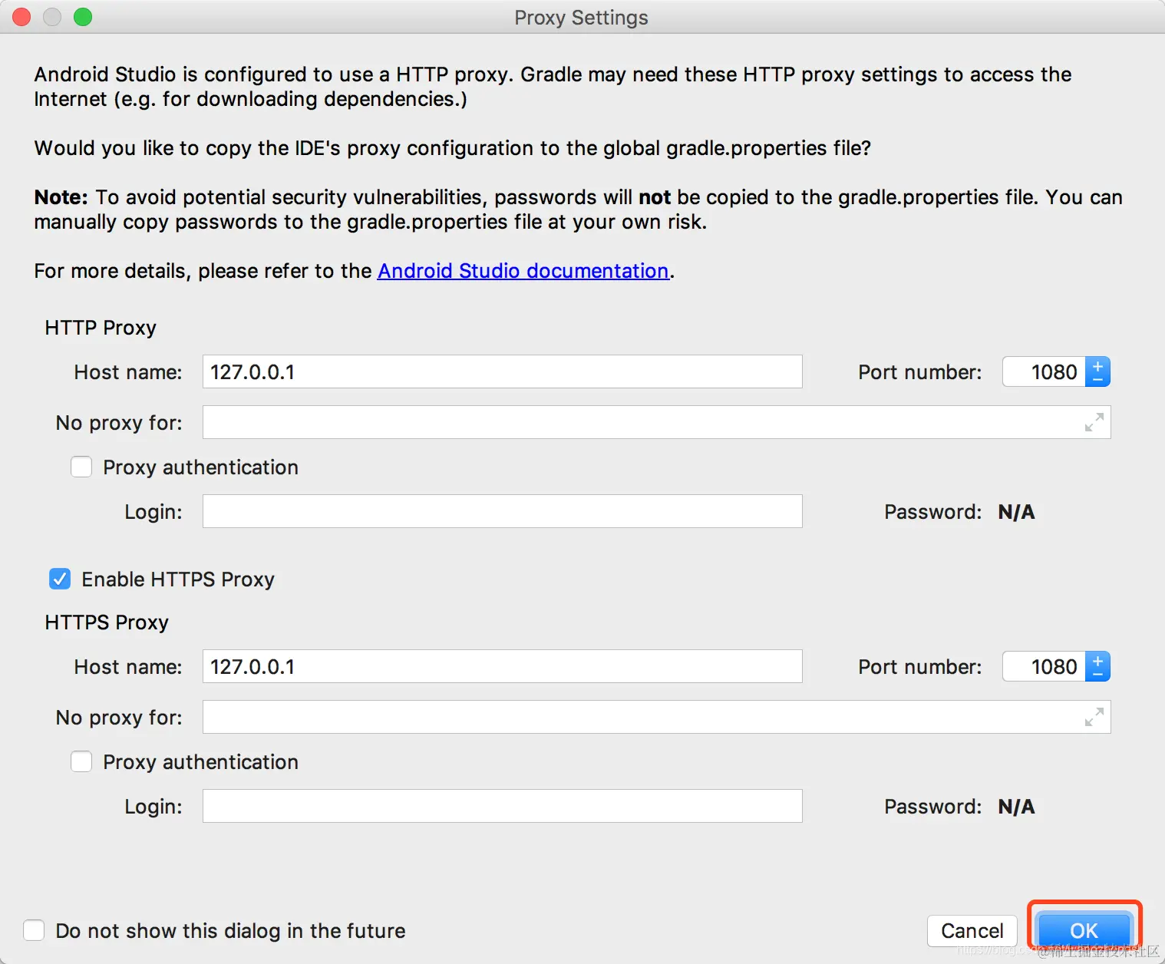Increment the HTTPS proxy port number
This screenshot has height=964, width=1165.
[x=1097, y=660]
